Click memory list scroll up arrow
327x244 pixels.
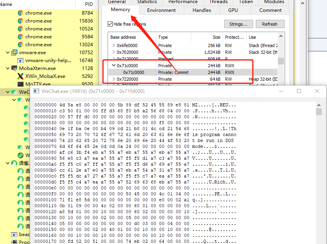click(x=281, y=36)
